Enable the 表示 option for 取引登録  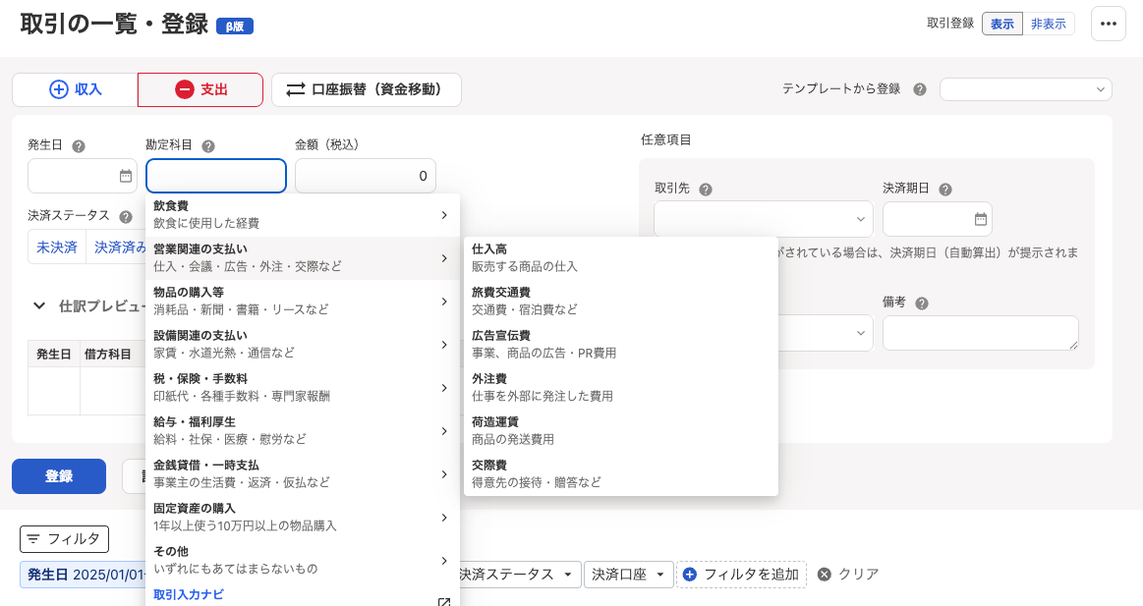(x=1001, y=23)
